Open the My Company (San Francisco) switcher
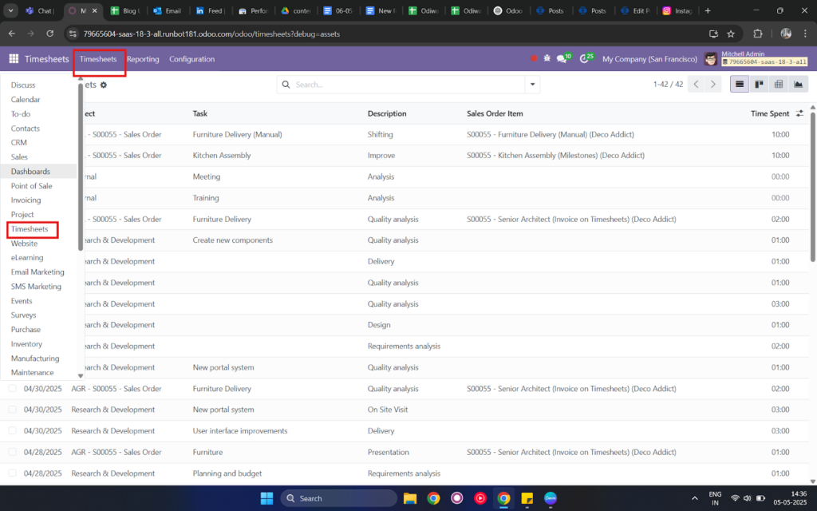The width and height of the screenshot is (817, 511). 649,59
